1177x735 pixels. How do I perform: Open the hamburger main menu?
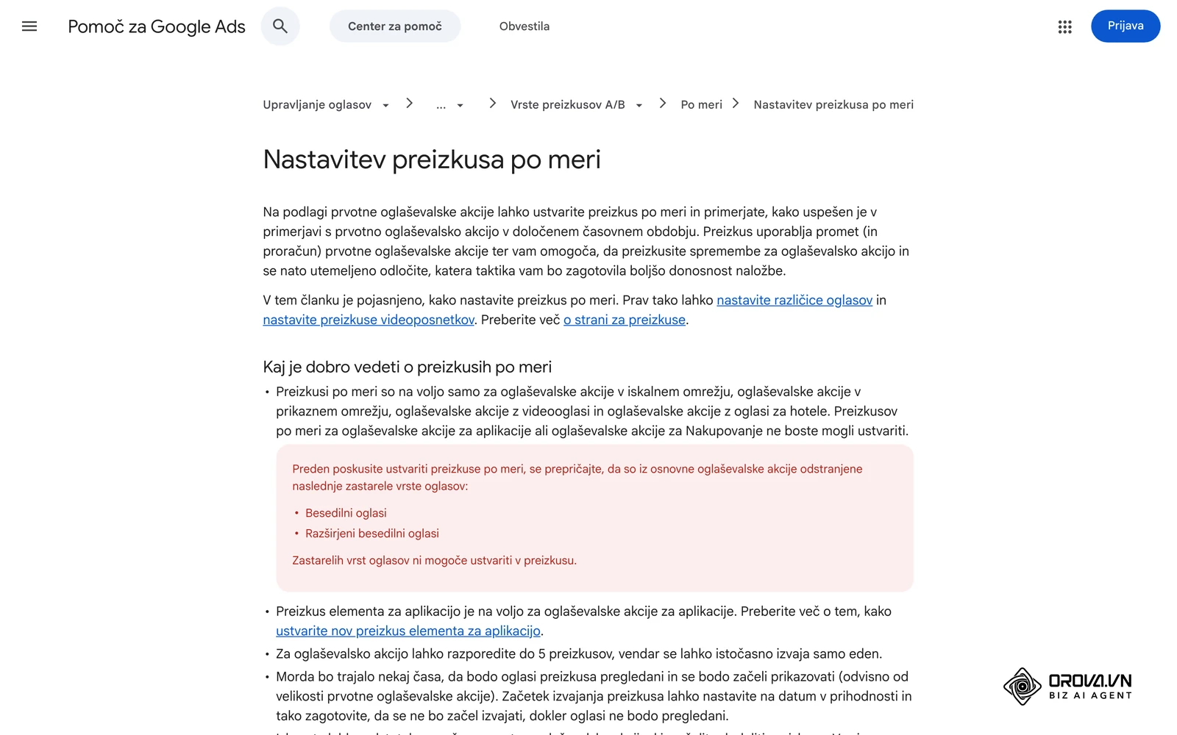29,26
